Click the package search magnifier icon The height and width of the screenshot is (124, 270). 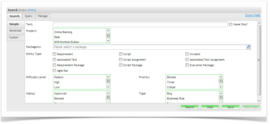249,47
